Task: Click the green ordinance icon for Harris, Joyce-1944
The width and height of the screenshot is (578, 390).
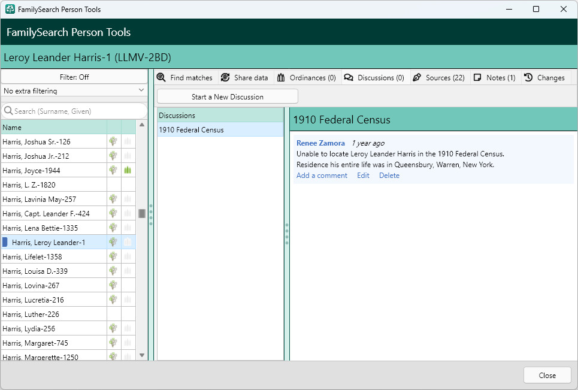Action: click(128, 170)
